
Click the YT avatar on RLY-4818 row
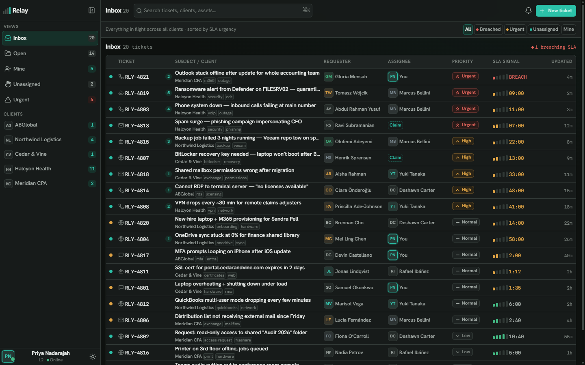pyautogui.click(x=393, y=174)
